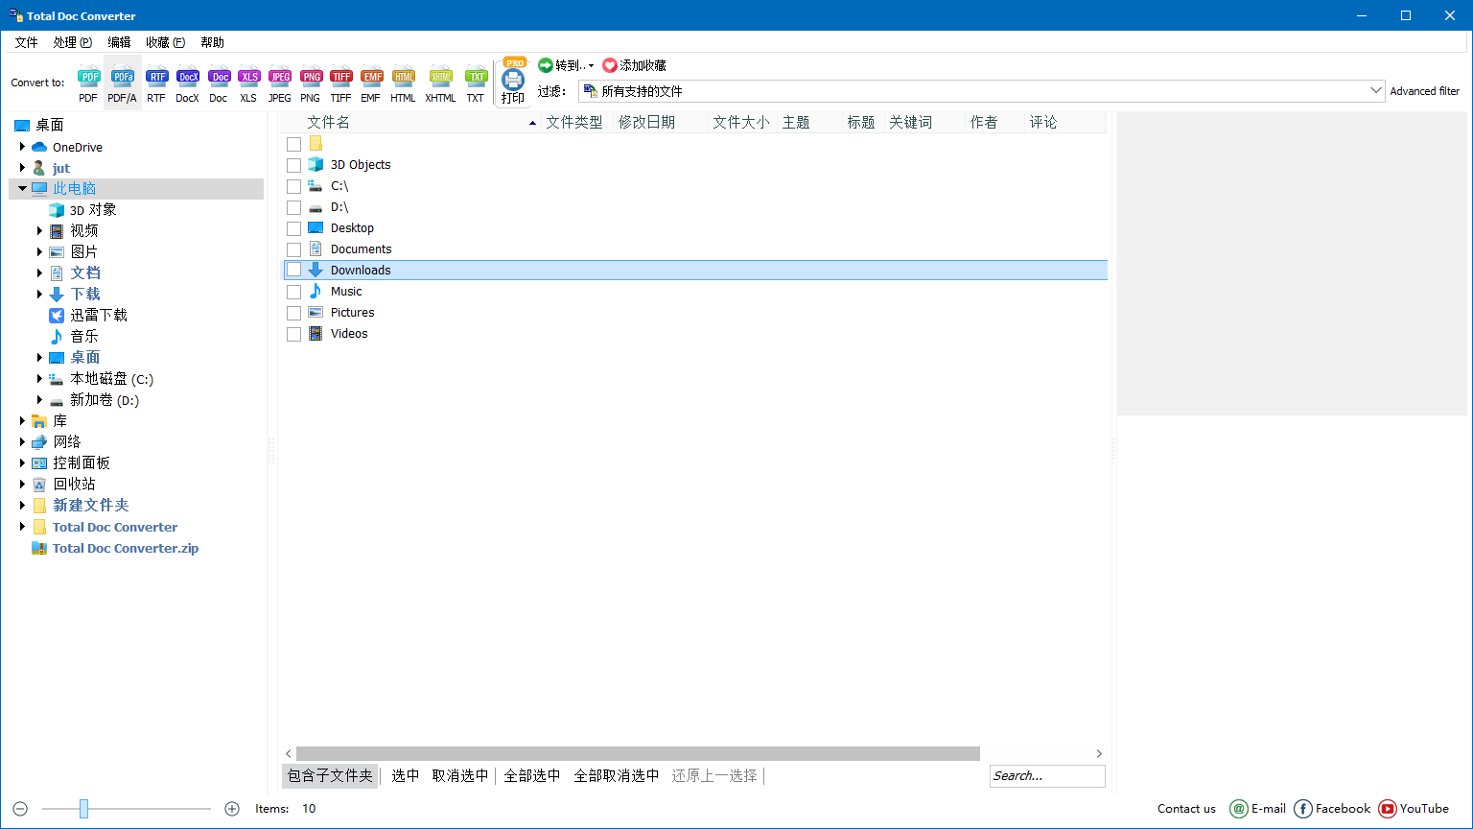This screenshot has width=1473, height=829.
Task: Open the 帮助 menu
Action: click(x=212, y=42)
